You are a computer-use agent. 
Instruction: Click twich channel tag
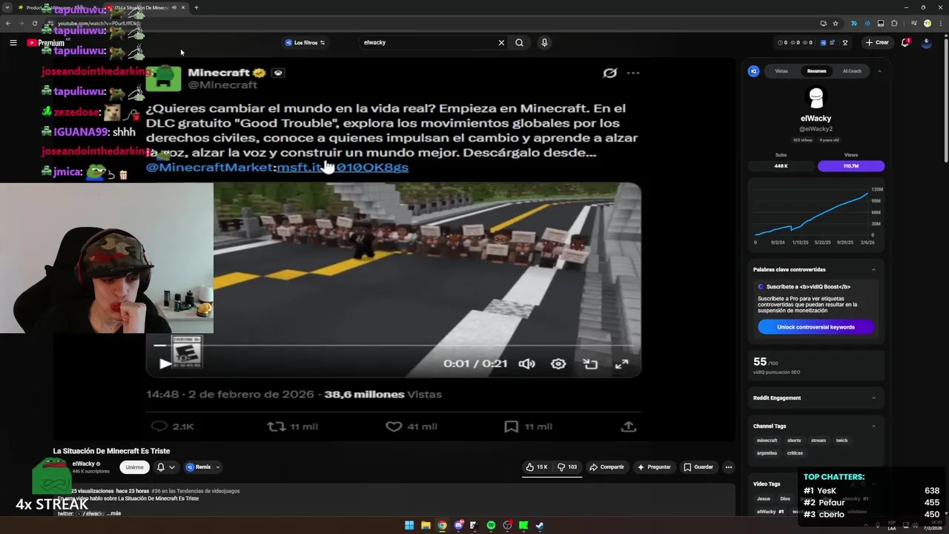[x=841, y=441]
